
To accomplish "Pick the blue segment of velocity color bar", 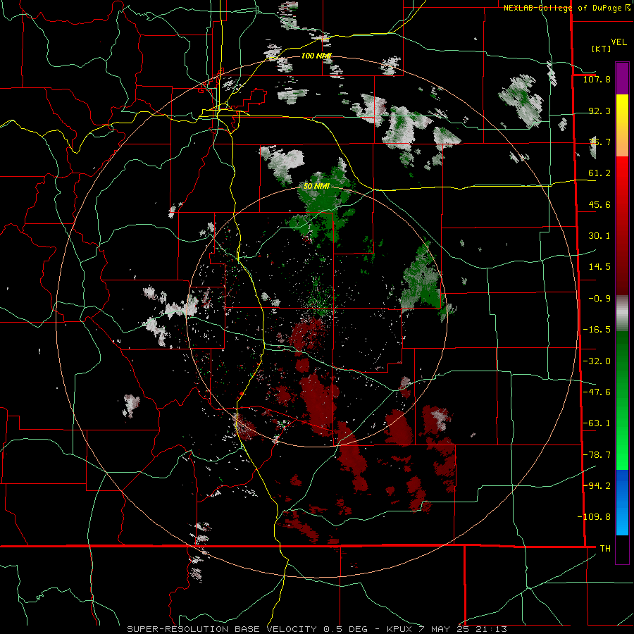I will coord(622,502).
